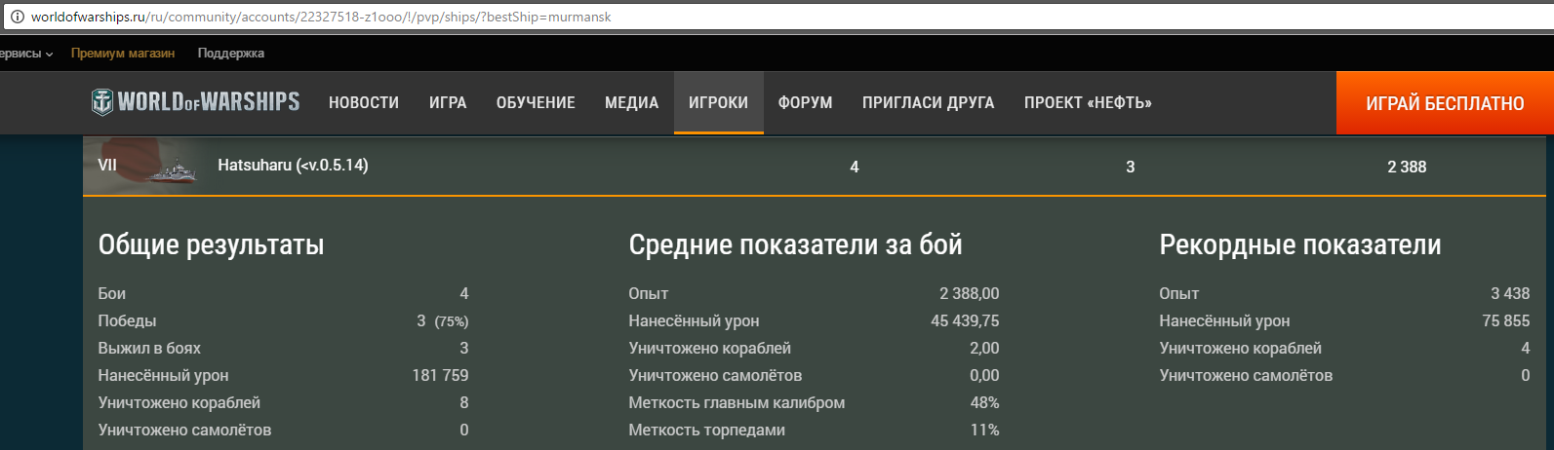Click total damage value 181 759

[x=440, y=375]
